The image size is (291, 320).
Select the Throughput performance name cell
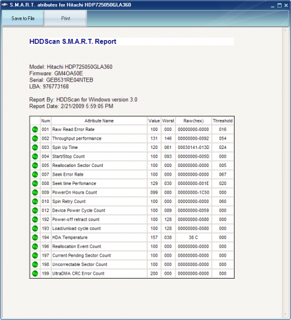99,138
